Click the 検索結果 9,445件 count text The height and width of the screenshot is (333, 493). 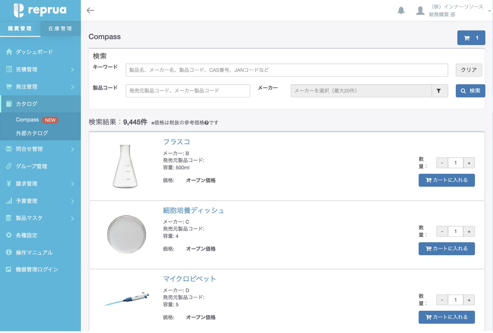coord(118,122)
